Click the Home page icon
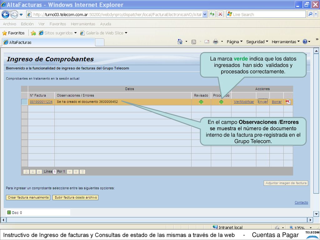 click(180, 42)
